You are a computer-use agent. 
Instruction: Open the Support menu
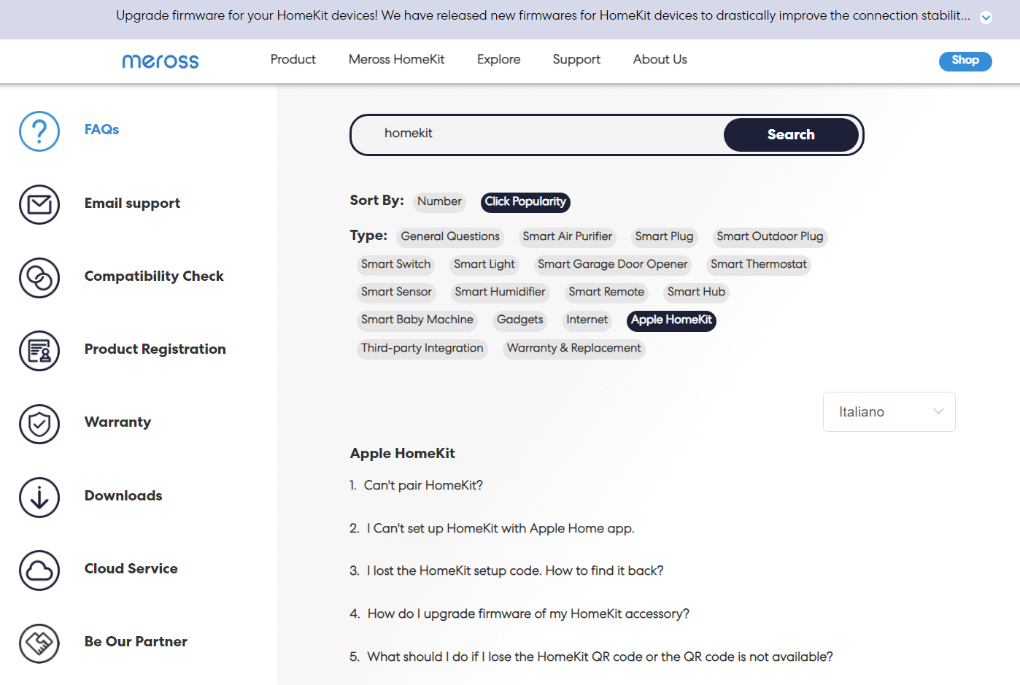576,60
